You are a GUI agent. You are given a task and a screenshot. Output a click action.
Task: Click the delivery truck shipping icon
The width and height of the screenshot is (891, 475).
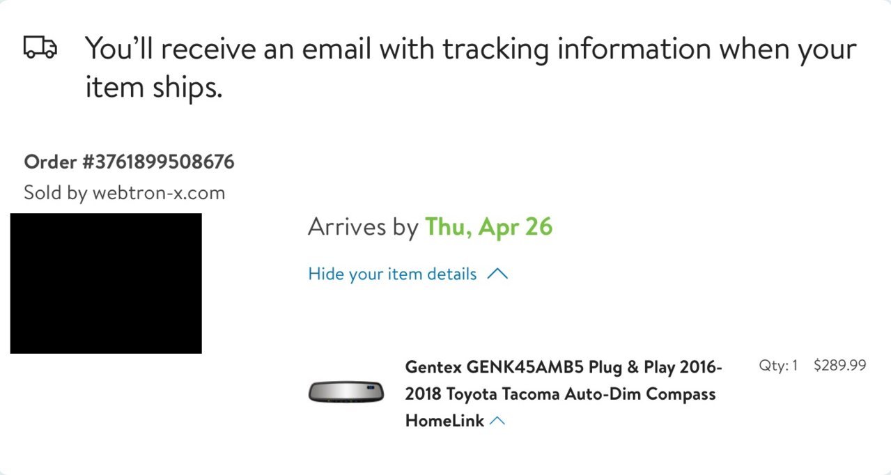(x=40, y=47)
